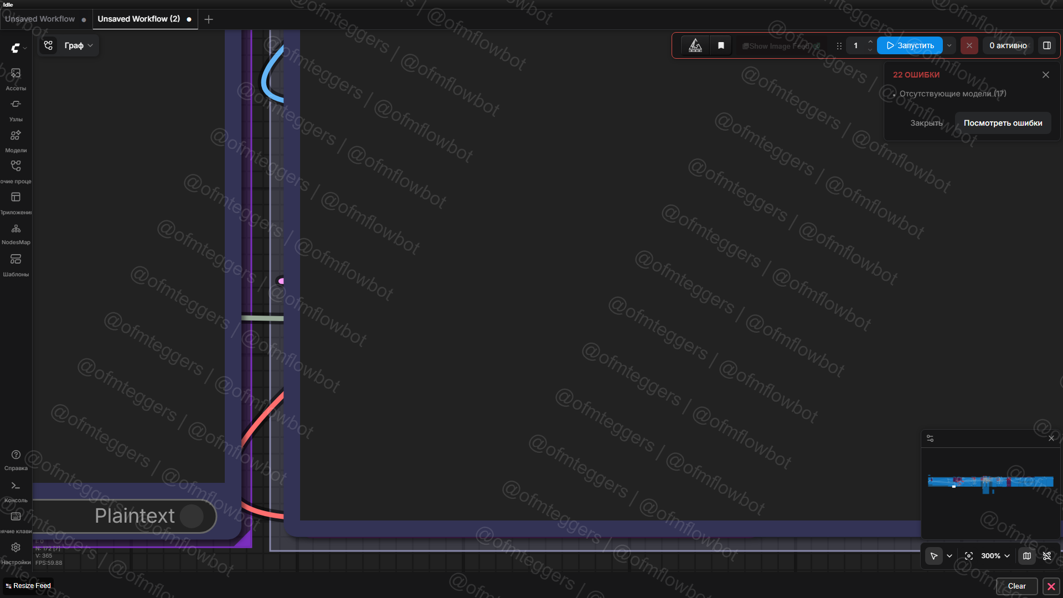The image size is (1063, 598).
Task: Expand the arrow next to Запустить
Action: (950, 45)
